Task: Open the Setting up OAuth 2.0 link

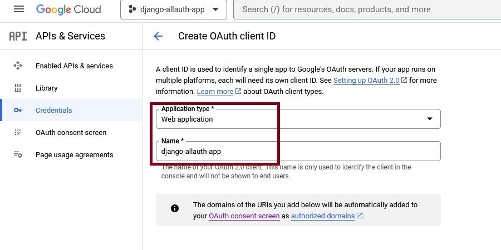Action: pos(366,81)
